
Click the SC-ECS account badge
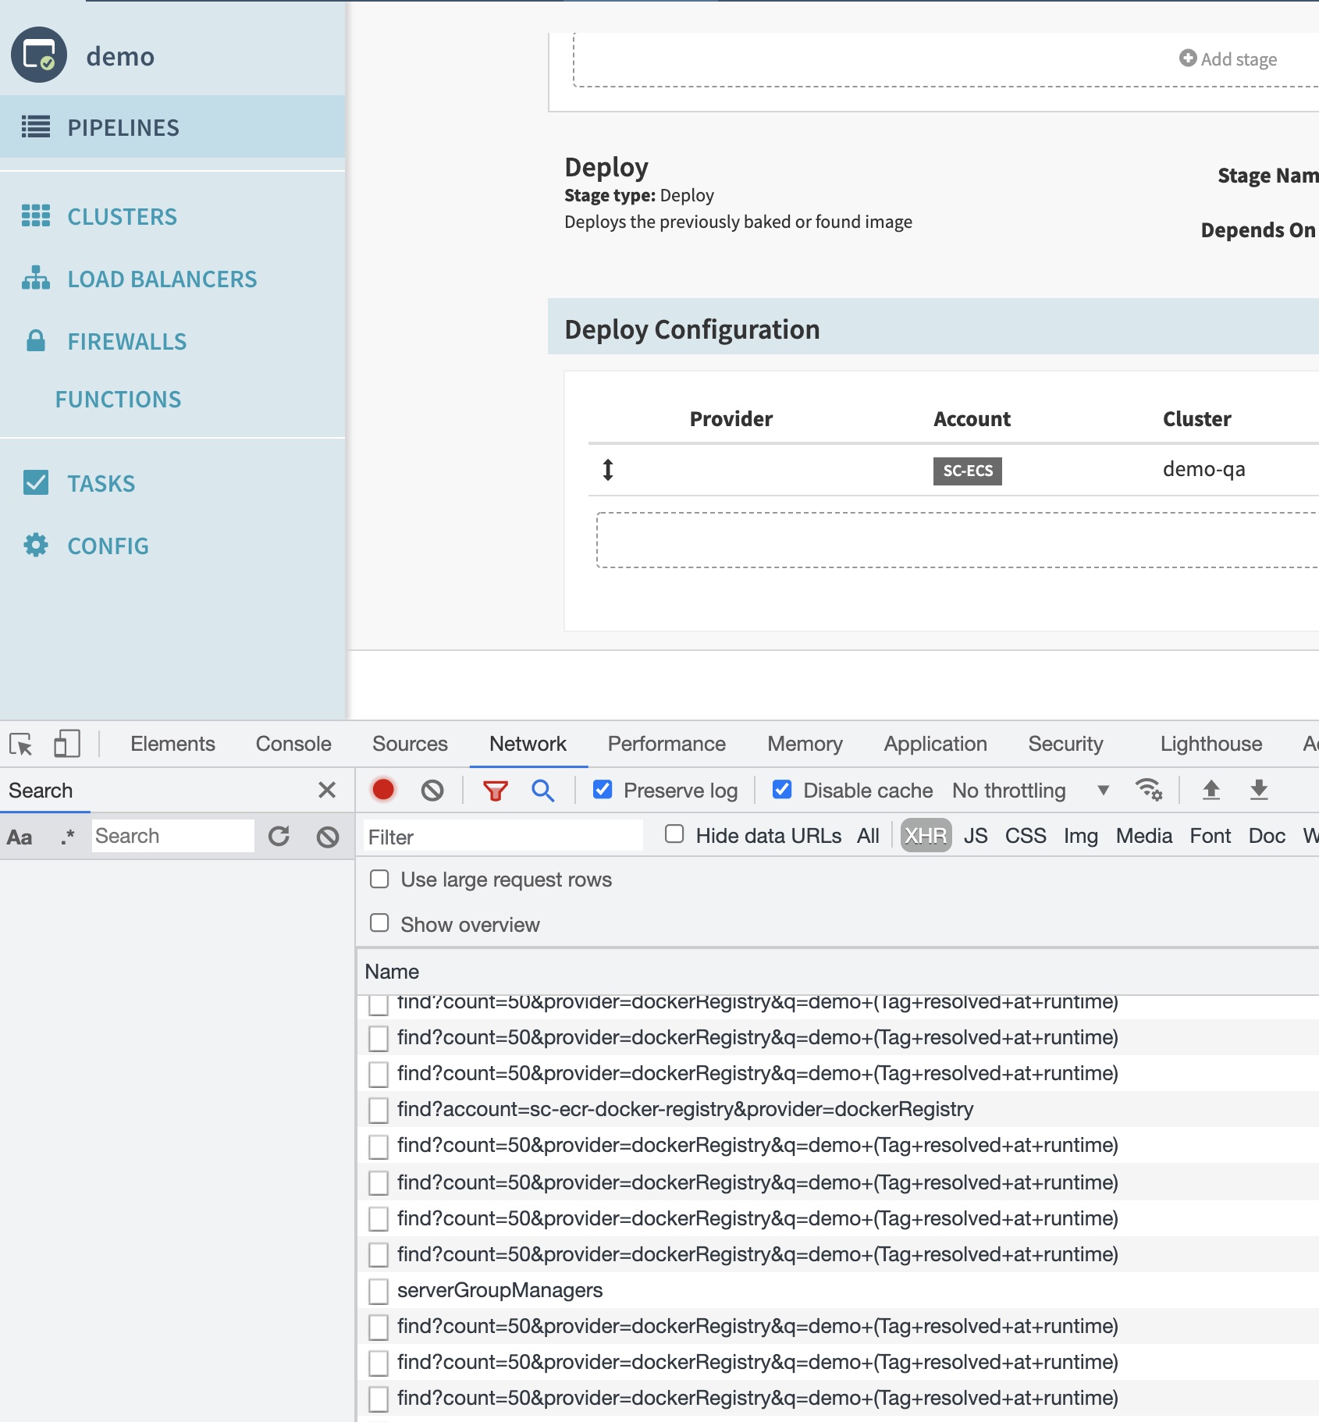click(968, 471)
